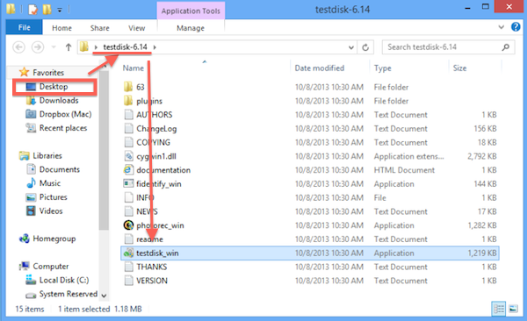Viewport: 527px width, 321px height.
Task: Select the testdisk_win application icon
Action: (128, 253)
